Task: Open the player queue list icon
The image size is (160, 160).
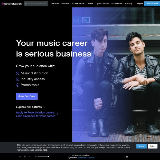Action: 127,157
